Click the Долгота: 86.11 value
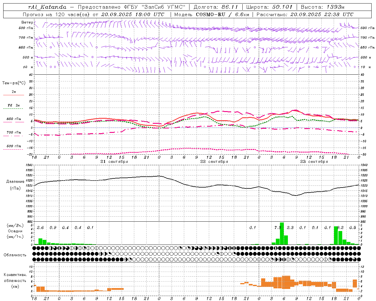Viewport: 376px width, 301px height. coord(216,7)
